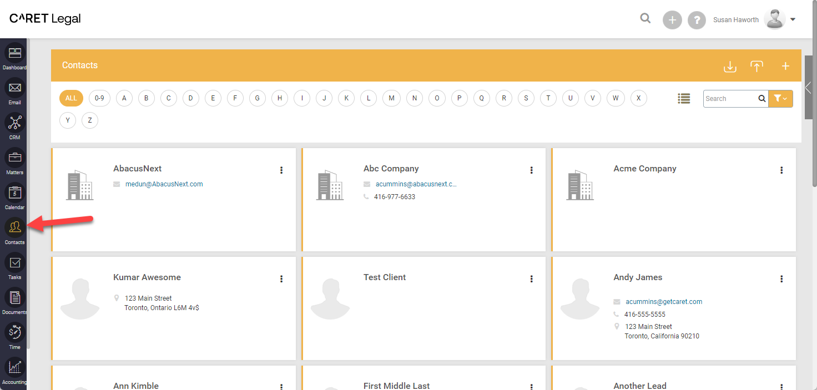Filter contacts by letter C
Screen dimensions: 817x390
tap(169, 98)
